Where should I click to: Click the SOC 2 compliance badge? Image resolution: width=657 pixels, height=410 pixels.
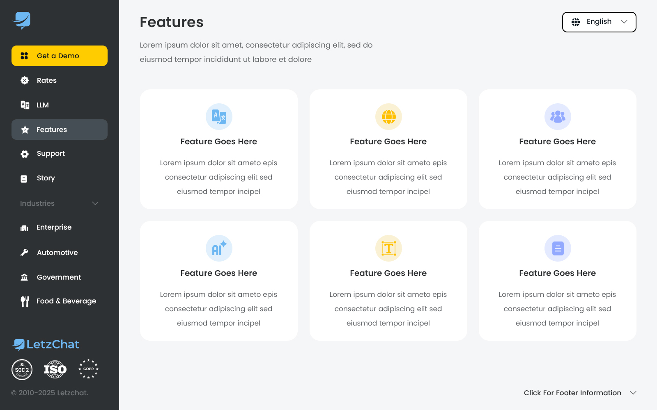tap(22, 370)
